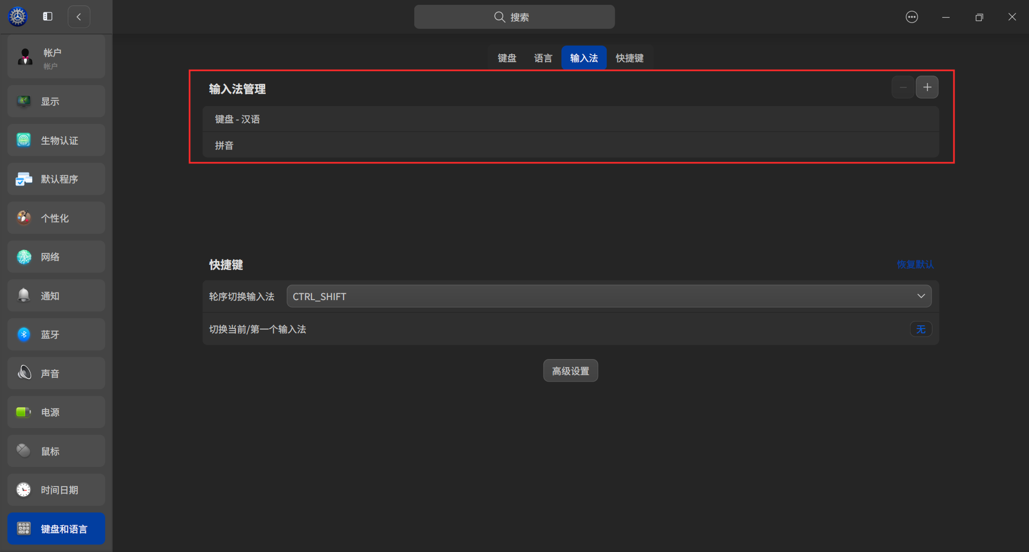The image size is (1029, 552).
Task: Select the 电源 settings icon
Action: [56, 412]
